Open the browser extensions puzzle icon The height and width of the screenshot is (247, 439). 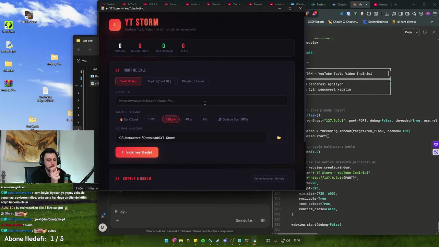click(369, 14)
